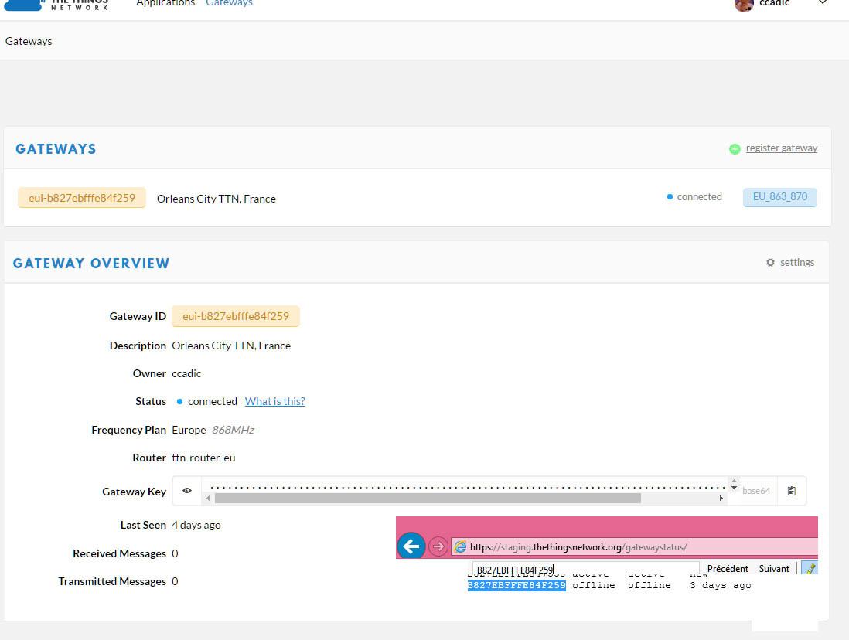Click the Internet Explorer page icon
Image resolution: width=849 pixels, height=640 pixels.
(460, 547)
